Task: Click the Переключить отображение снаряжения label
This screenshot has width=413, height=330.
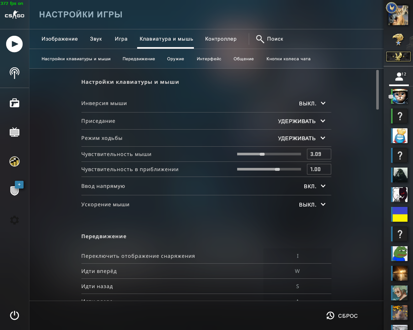Action: 138,256
